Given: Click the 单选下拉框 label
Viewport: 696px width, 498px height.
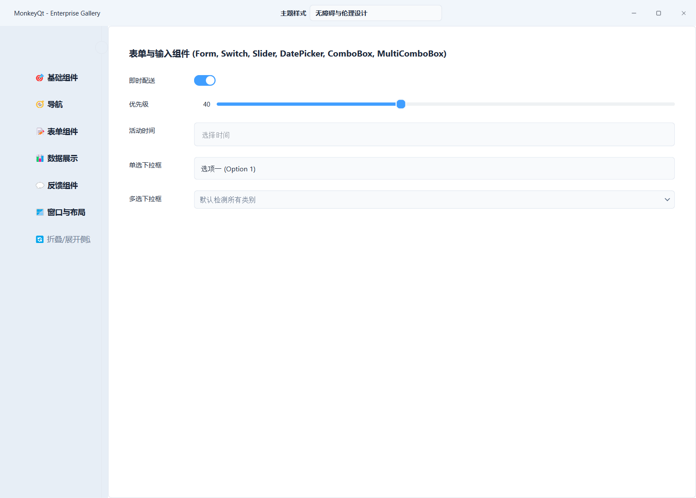Looking at the screenshot, I should (x=145, y=165).
